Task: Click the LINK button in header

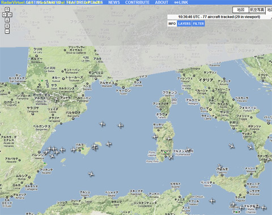Action: coord(181,2)
